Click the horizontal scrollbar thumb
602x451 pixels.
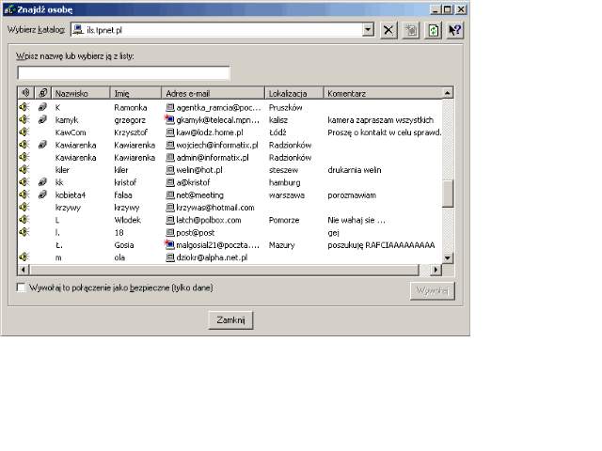(224, 270)
